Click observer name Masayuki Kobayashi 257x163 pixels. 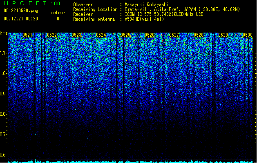tap(147, 4)
